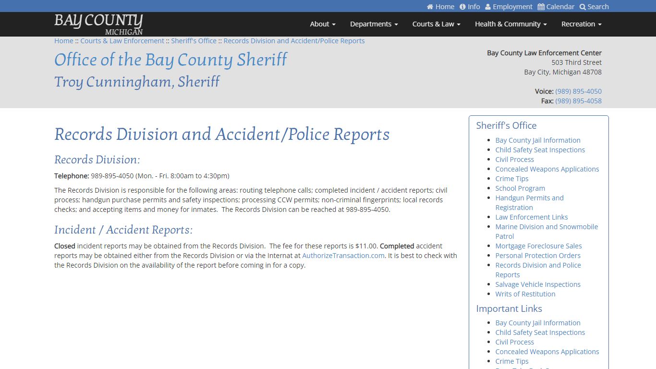Click the Troy Cunningham, Sheriff heading
This screenshot has width=656, height=369.
point(137,82)
